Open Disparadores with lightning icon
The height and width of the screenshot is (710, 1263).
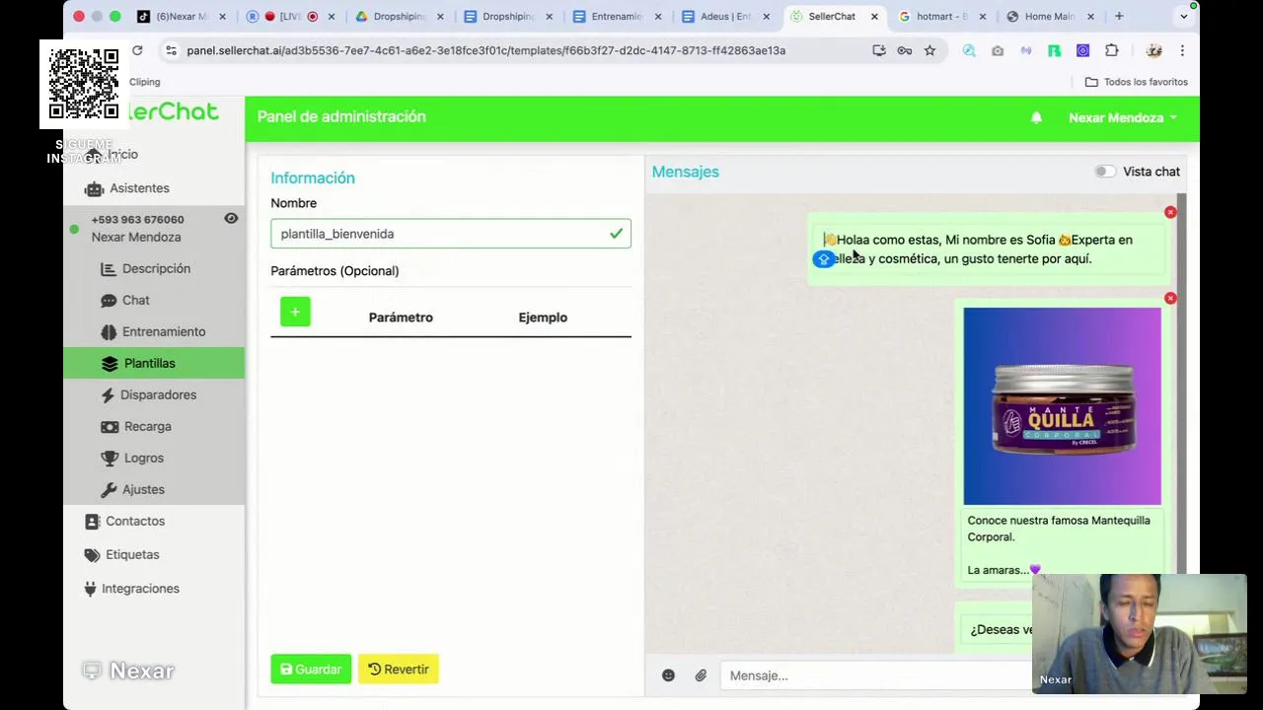(148, 394)
